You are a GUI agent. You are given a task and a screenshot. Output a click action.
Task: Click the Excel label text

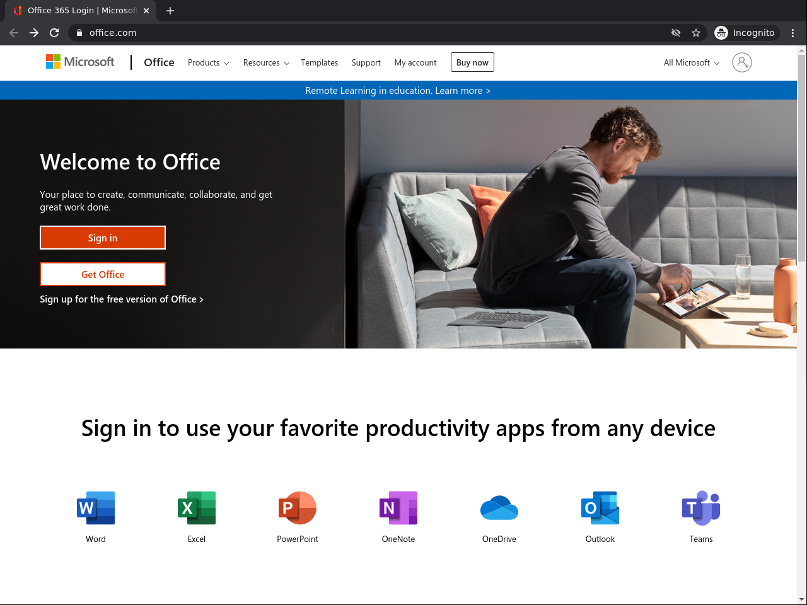(x=197, y=539)
